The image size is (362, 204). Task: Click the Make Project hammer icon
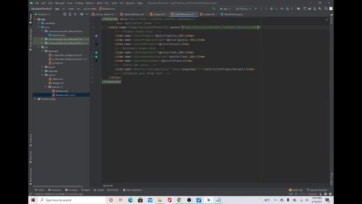click(214, 8)
